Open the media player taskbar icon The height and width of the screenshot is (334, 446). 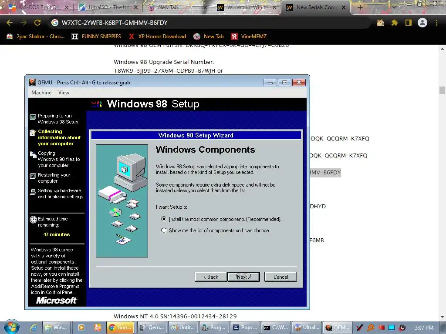(81, 327)
